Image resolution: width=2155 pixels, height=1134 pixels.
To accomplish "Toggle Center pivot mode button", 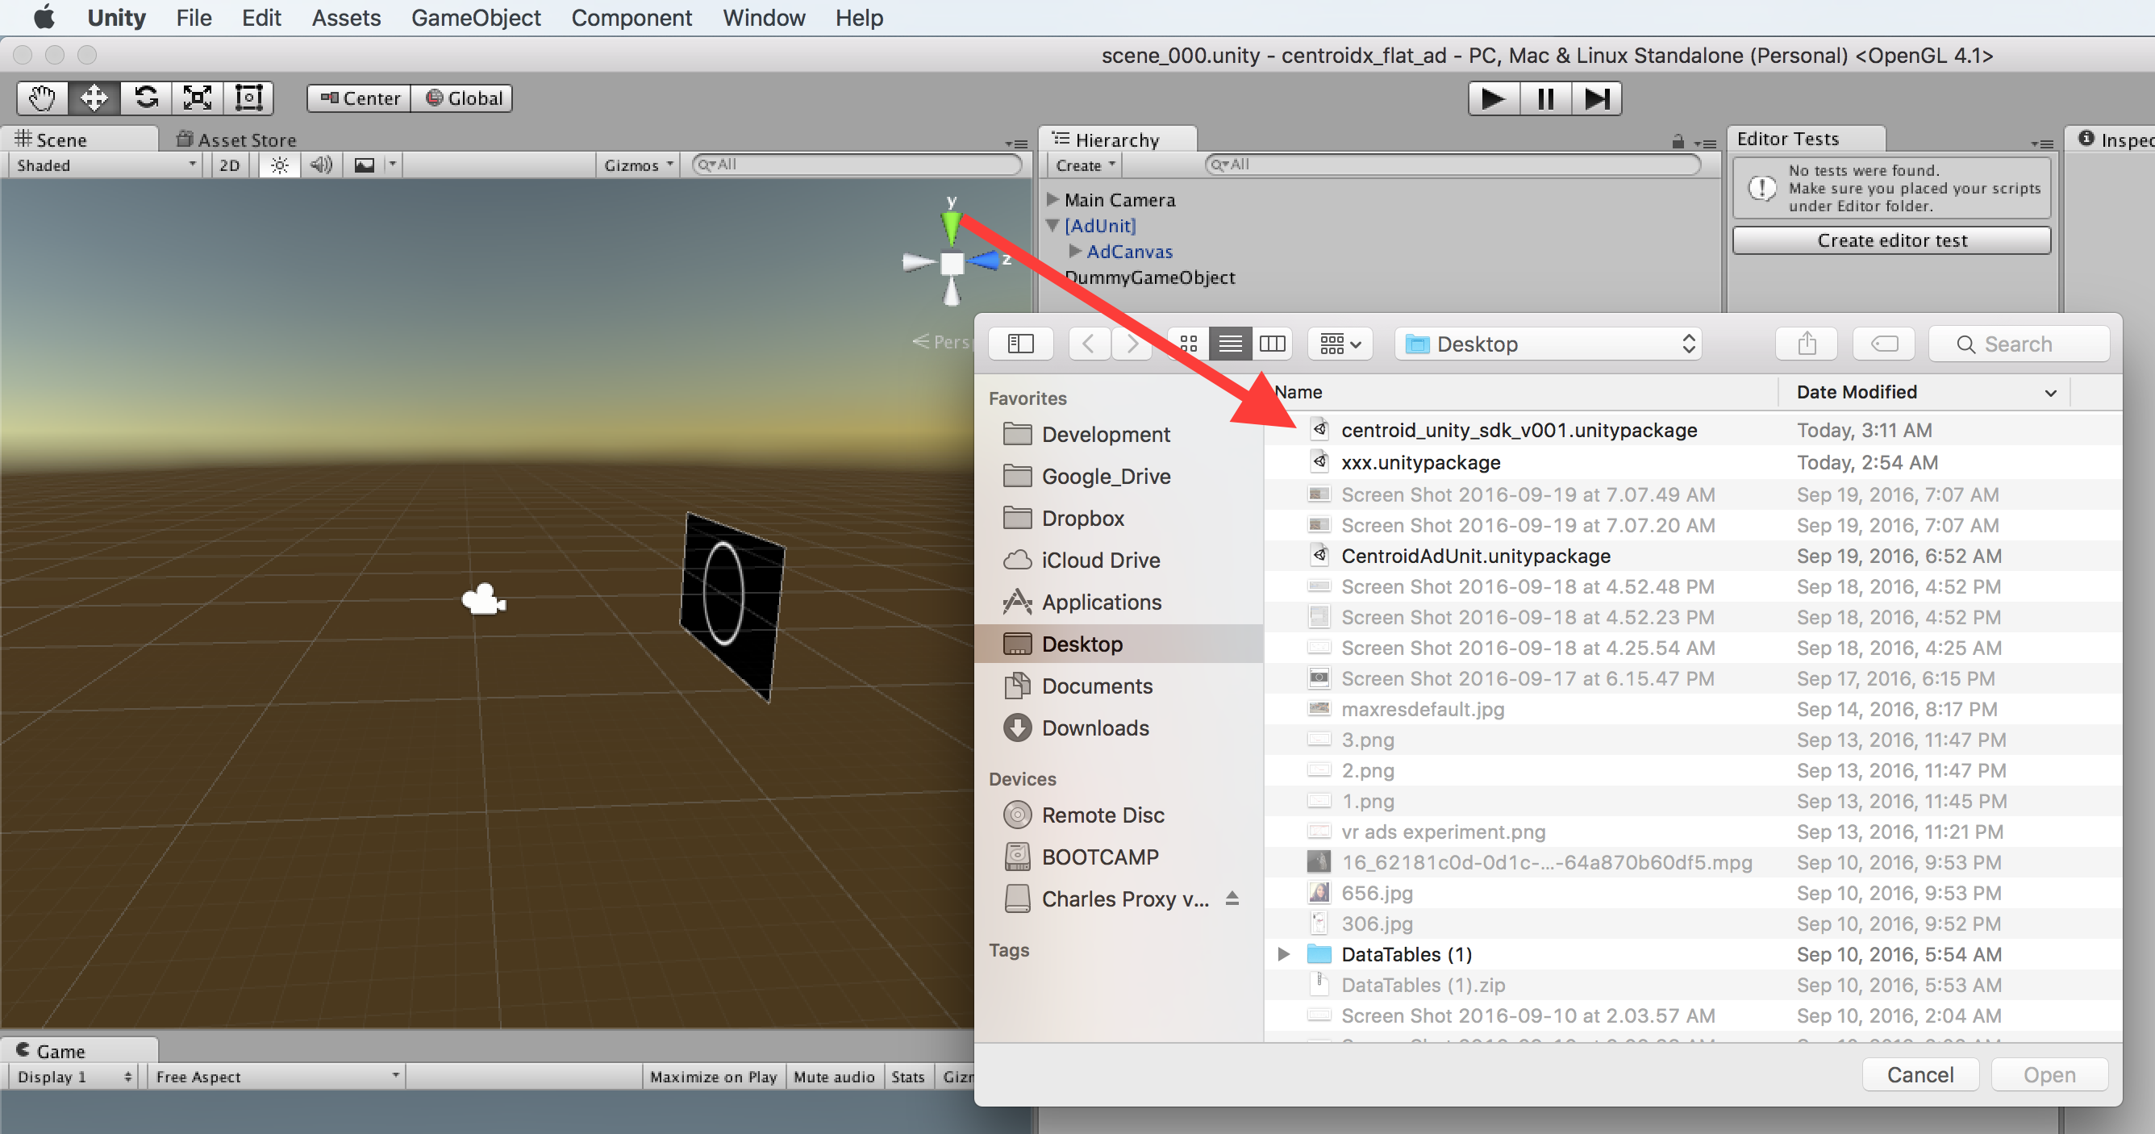I will [360, 98].
